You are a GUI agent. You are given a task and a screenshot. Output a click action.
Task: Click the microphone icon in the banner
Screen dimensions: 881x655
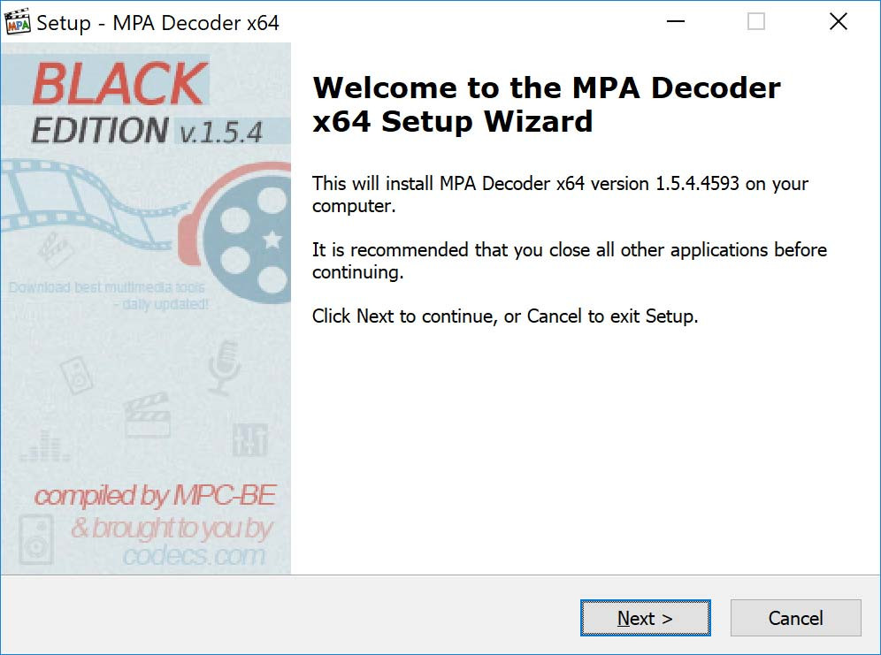[x=224, y=368]
